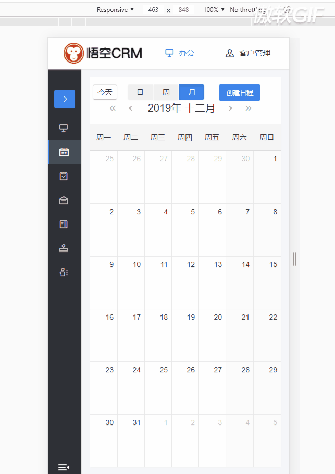Viewport: 335px width, 474px height.
Task: Click the 周四 column header
Action: (185, 137)
